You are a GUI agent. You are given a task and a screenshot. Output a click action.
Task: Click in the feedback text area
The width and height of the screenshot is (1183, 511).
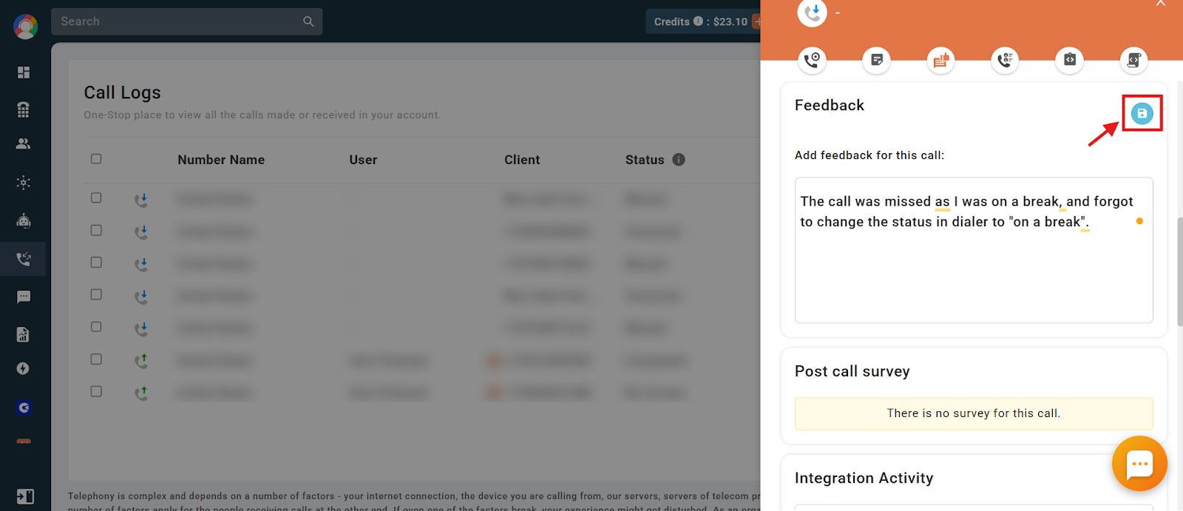pyautogui.click(x=974, y=250)
